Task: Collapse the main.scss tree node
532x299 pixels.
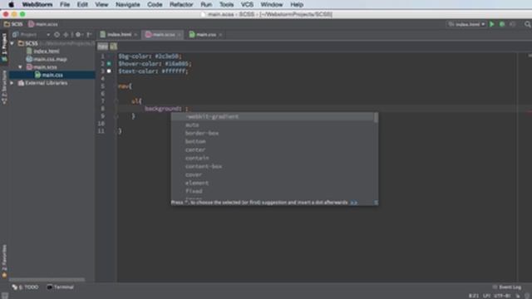Action: [x=20, y=67]
